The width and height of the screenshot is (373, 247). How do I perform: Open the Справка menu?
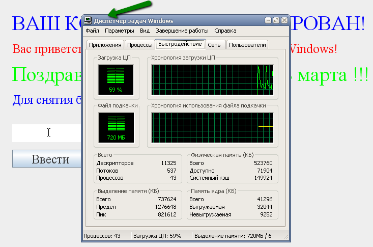pos(225,31)
